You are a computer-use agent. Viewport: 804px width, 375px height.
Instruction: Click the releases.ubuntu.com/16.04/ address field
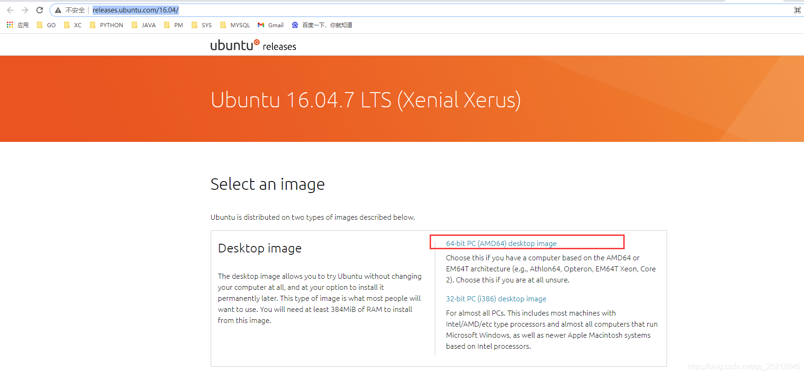tap(136, 10)
